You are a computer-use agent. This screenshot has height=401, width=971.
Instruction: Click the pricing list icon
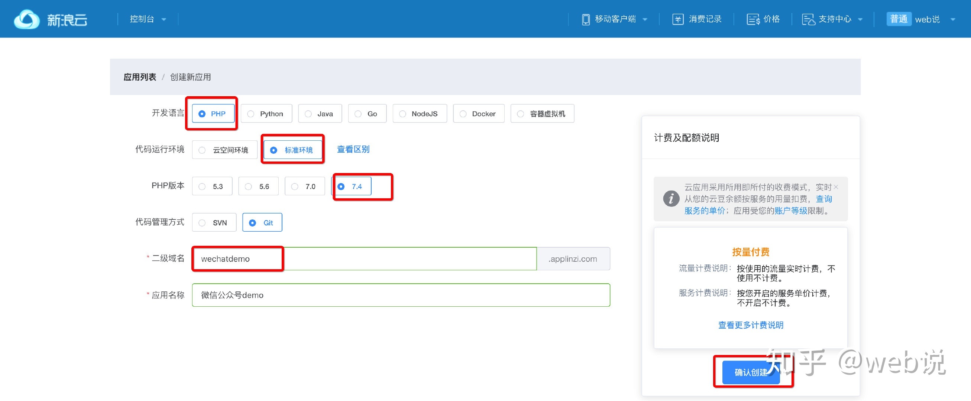click(753, 19)
